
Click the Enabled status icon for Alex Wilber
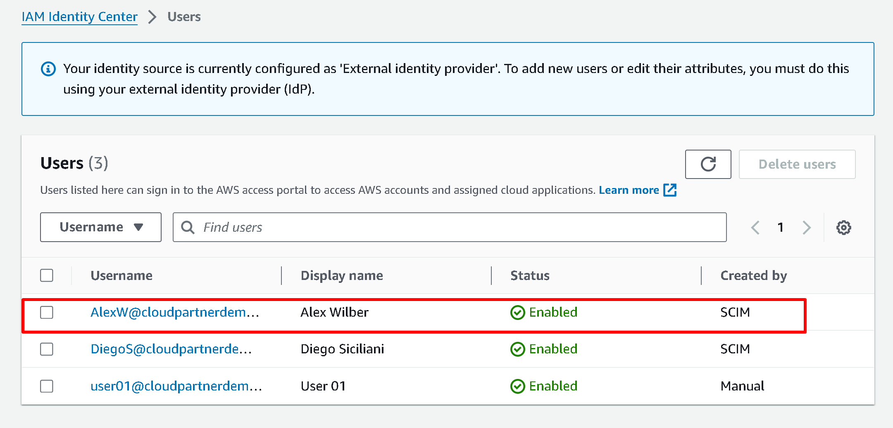coord(517,313)
